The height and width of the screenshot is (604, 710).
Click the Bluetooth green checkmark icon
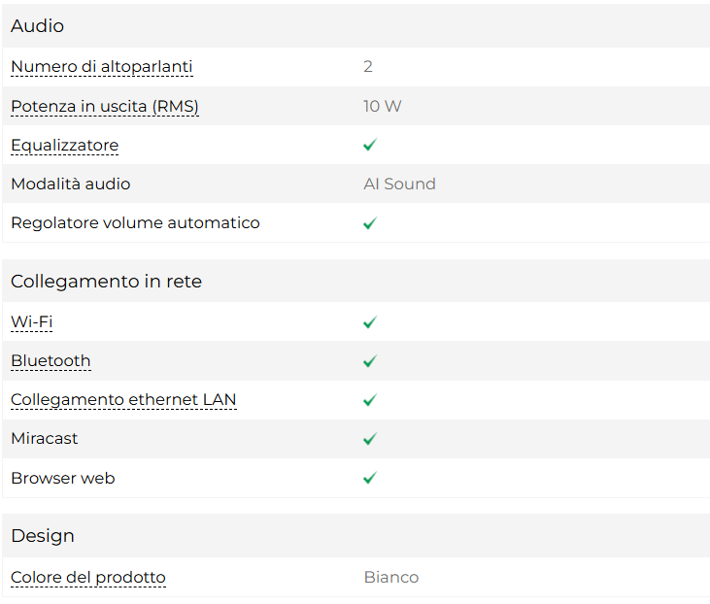370,361
